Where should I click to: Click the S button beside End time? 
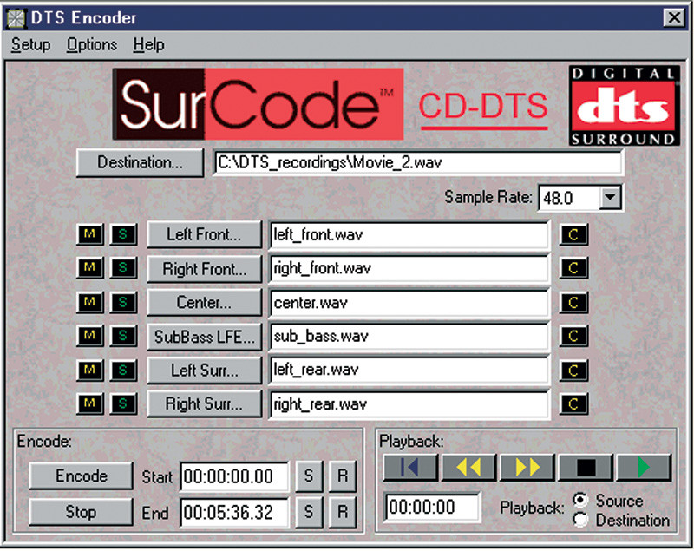tap(309, 512)
